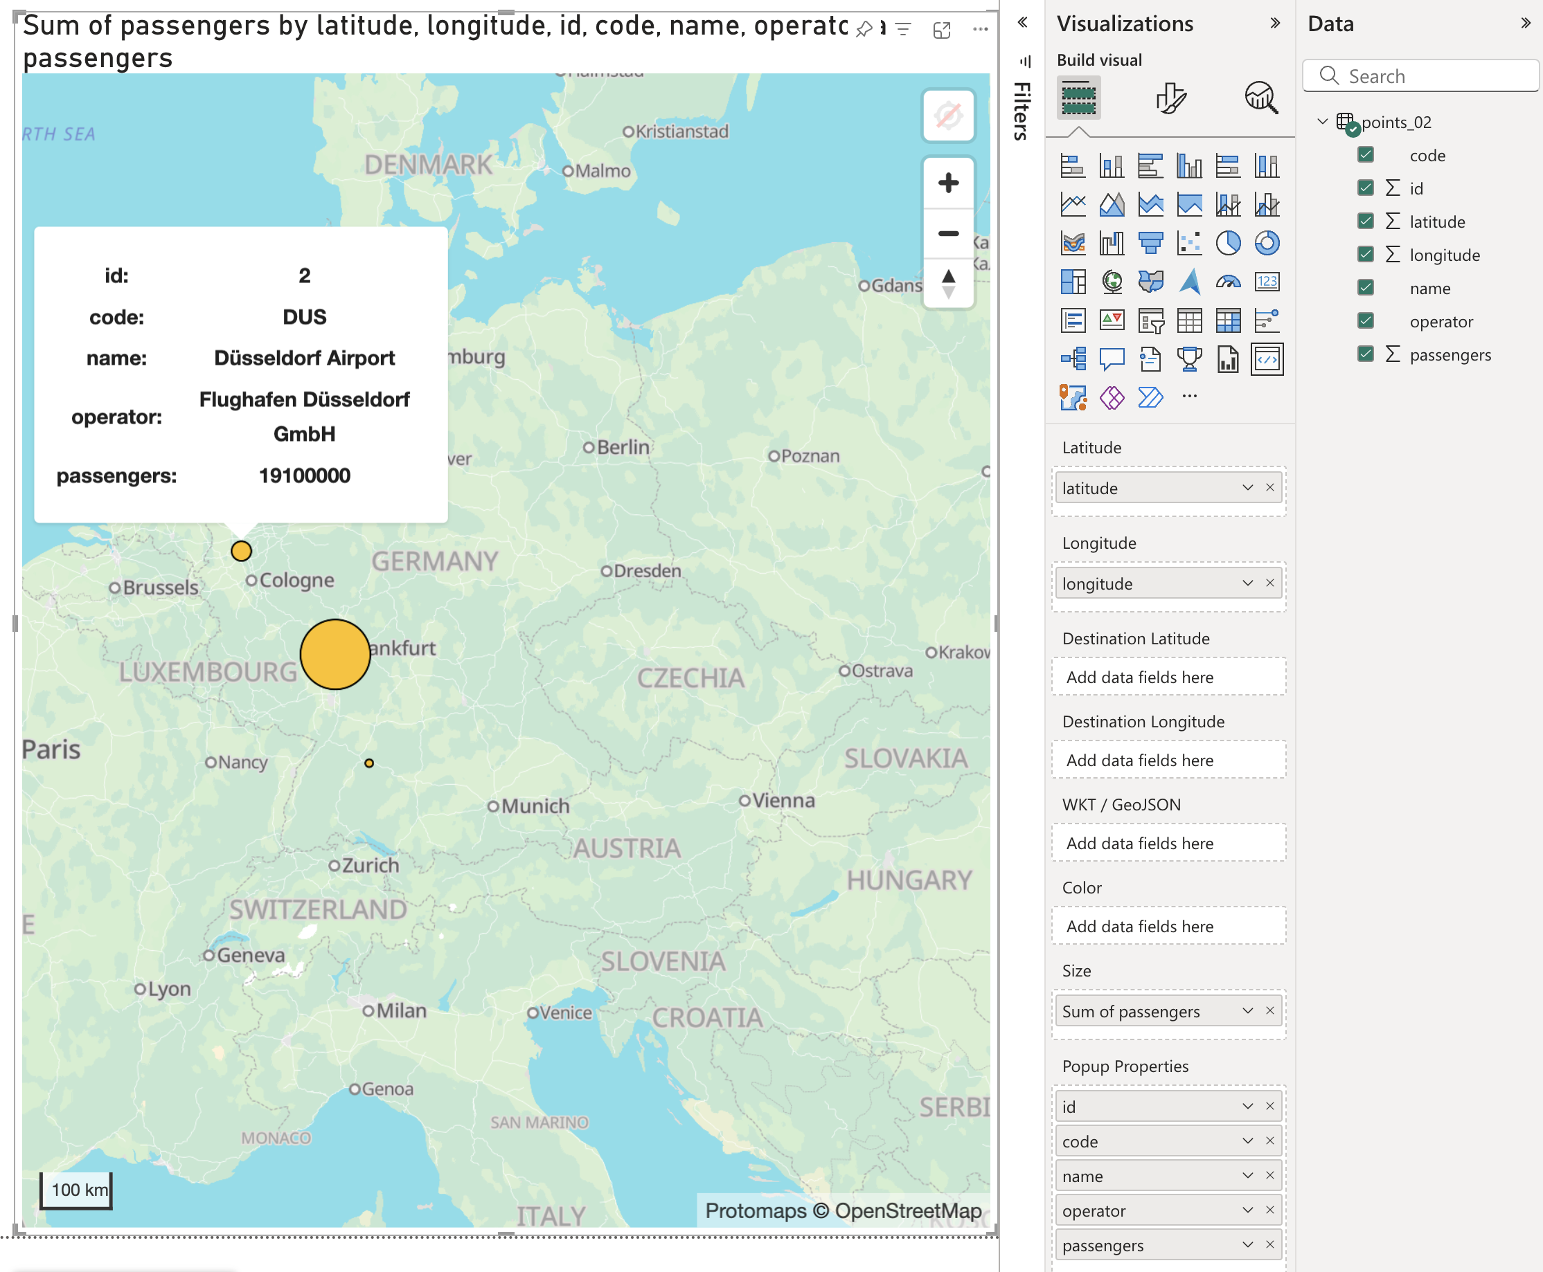Remove longitude field from Longitude well

click(1269, 583)
